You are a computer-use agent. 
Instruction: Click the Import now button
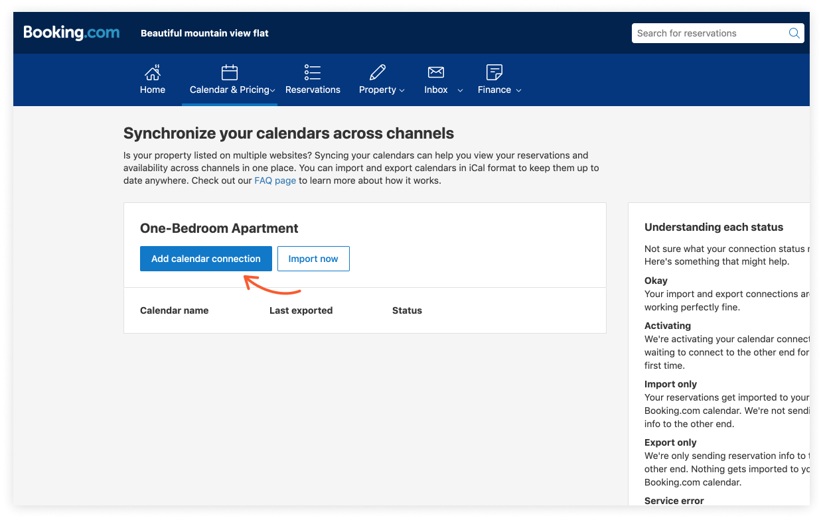[x=313, y=259]
